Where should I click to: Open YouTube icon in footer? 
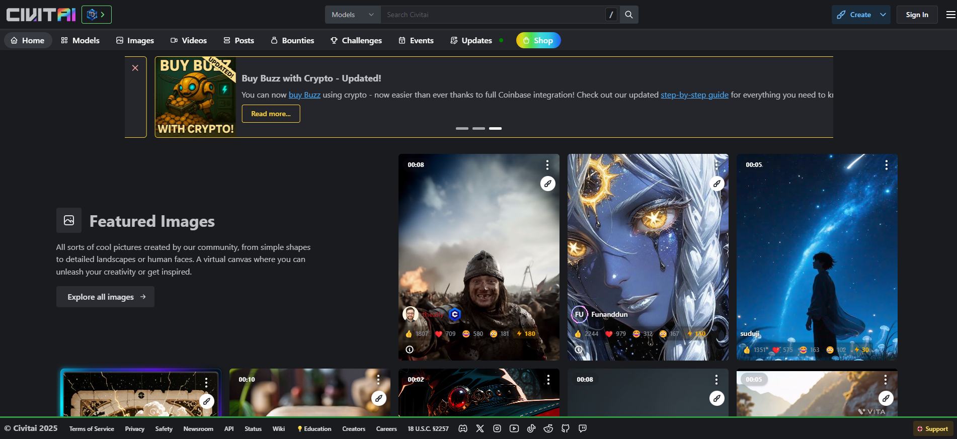coord(514,428)
